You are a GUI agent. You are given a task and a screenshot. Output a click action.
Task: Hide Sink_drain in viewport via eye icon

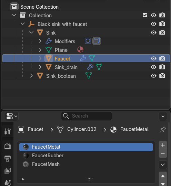pyautogui.click(x=153, y=67)
